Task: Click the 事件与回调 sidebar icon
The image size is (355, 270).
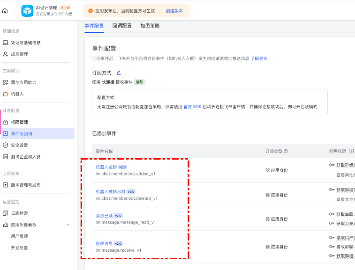Action: pos(6,134)
